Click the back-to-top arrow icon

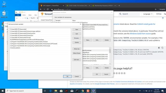click(163, 18)
